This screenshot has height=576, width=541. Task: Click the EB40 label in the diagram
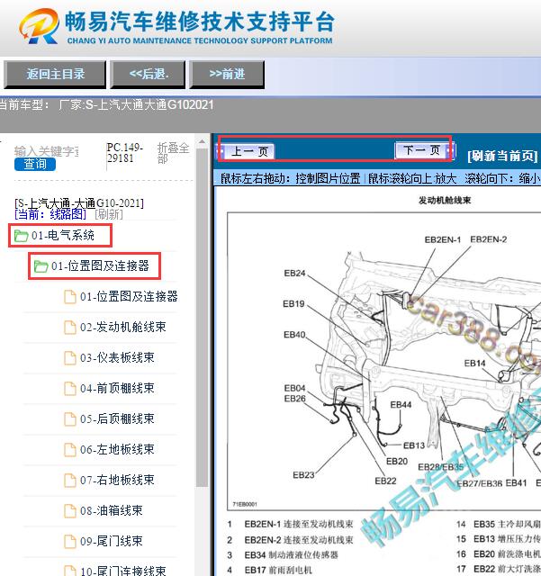pos(294,335)
